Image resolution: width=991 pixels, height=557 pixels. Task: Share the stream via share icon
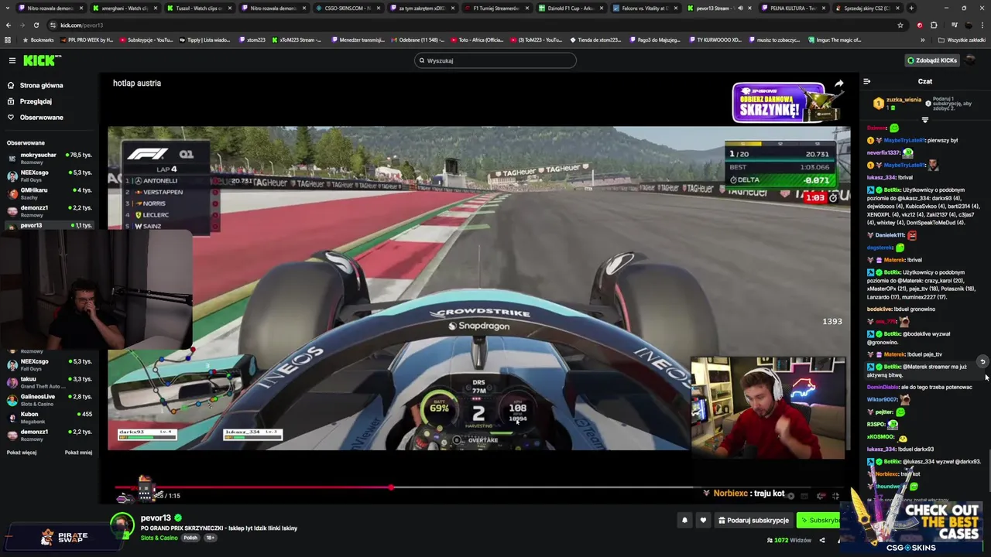click(822, 540)
